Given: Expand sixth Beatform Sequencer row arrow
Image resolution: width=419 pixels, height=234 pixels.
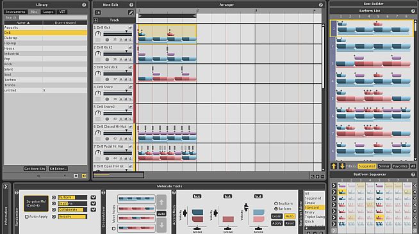Looking at the screenshot, I should (x=334, y=217).
